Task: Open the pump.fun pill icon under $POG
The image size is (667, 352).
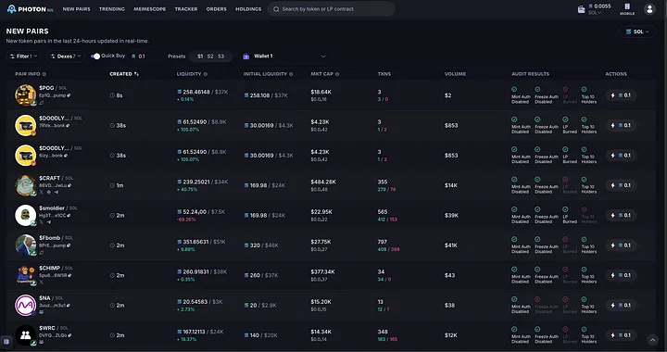Action: click(42, 103)
